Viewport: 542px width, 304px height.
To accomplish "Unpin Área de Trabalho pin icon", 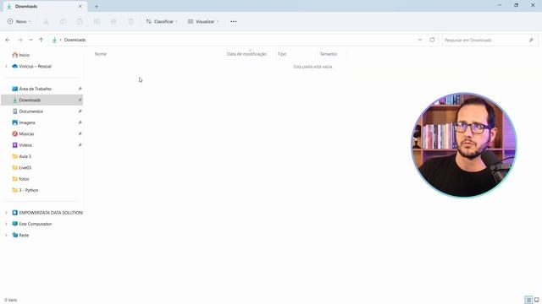I will 80,89.
